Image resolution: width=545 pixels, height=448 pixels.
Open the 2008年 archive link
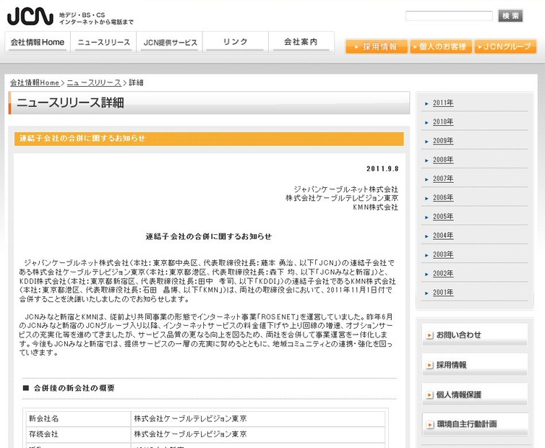[x=443, y=160]
